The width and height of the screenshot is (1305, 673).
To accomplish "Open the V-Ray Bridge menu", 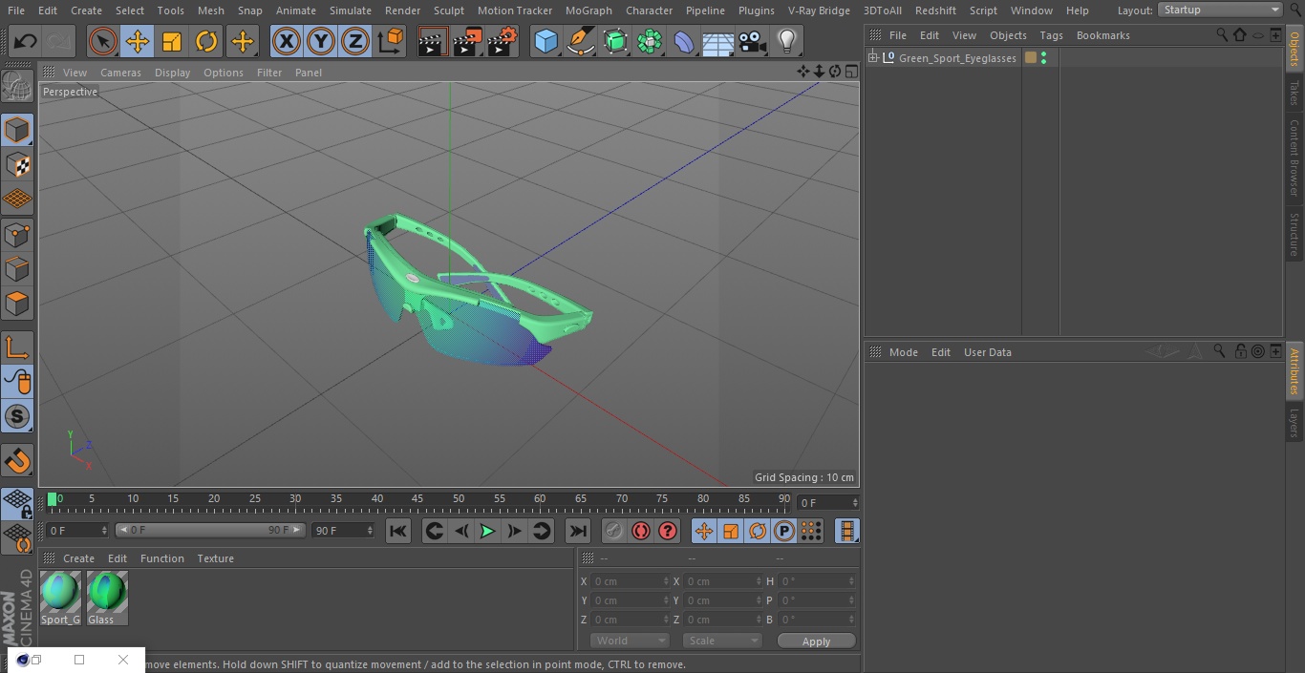I will 819,11.
